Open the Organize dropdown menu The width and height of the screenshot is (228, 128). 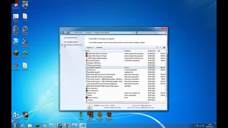point(90,47)
